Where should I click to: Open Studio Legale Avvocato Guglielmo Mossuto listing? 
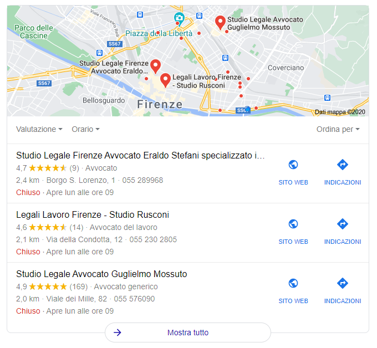click(101, 274)
